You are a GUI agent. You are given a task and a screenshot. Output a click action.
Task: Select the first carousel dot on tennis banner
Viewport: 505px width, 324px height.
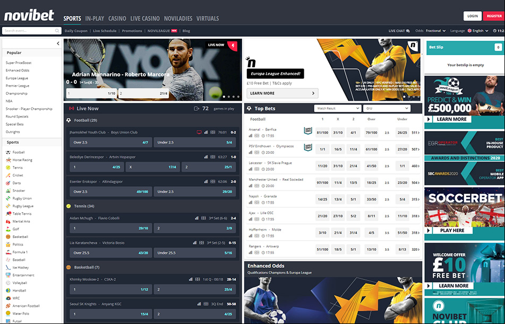pos(224,97)
